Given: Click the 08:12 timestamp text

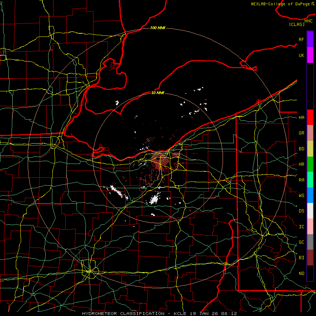Looking at the screenshot, I should 230,314.
